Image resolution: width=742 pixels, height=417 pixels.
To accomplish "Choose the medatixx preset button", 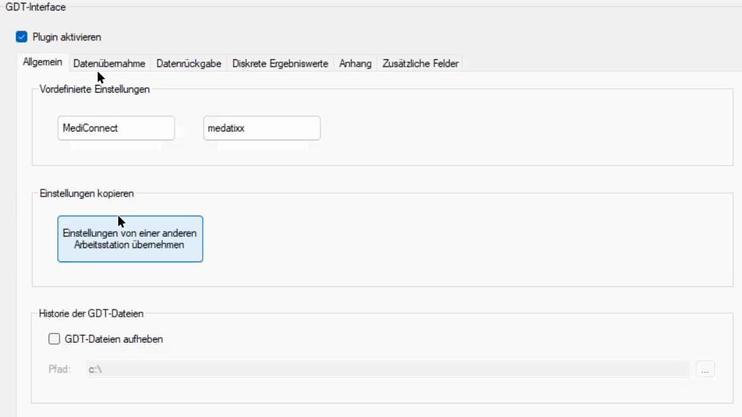I will [x=262, y=129].
